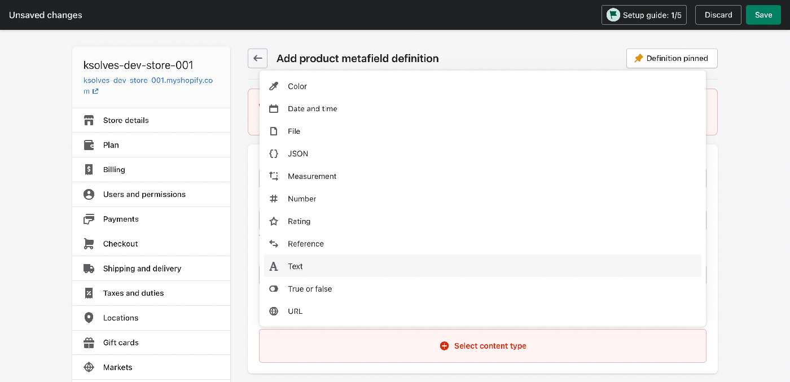Click the Text letter A icon

[x=274, y=266]
